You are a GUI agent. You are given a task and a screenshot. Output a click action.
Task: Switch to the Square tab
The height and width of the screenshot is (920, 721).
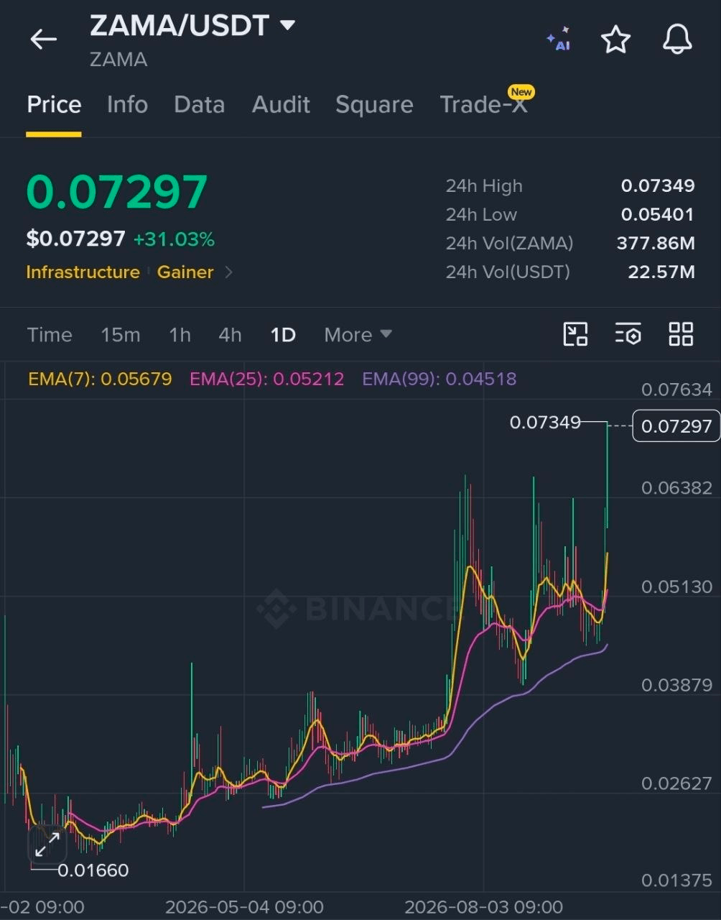(374, 105)
